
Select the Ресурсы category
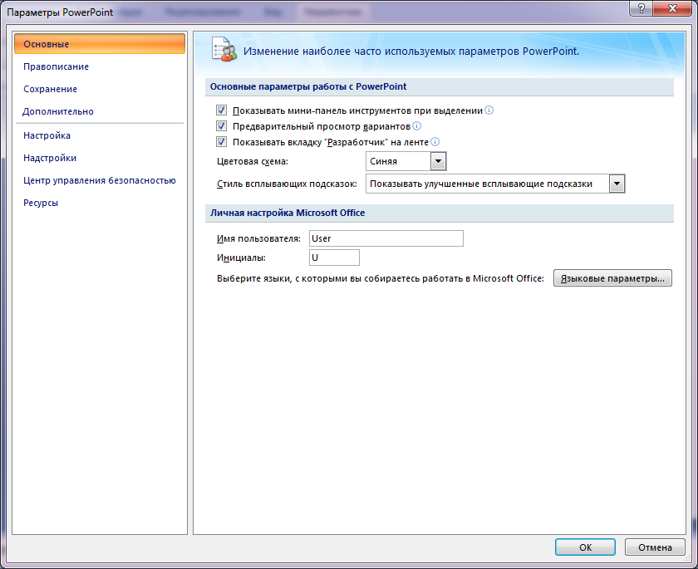41,203
